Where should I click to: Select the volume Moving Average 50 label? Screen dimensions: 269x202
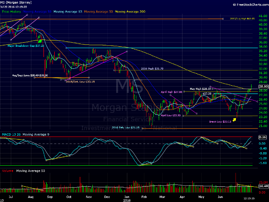[x=30, y=171]
